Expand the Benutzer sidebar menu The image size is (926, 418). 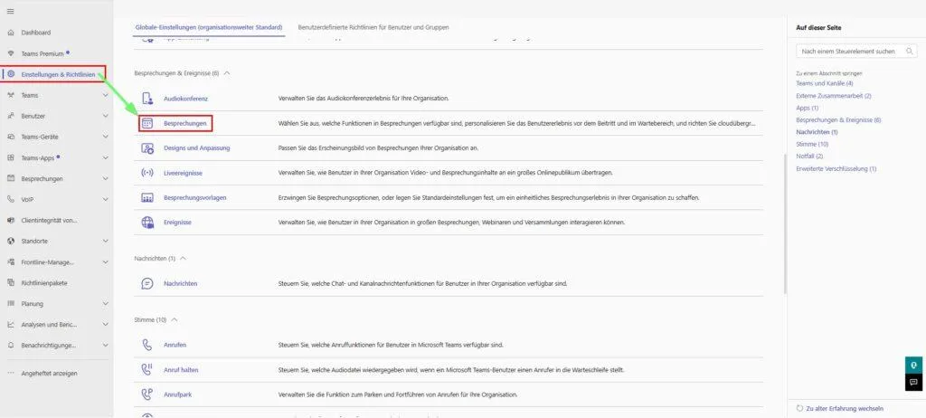coord(105,116)
